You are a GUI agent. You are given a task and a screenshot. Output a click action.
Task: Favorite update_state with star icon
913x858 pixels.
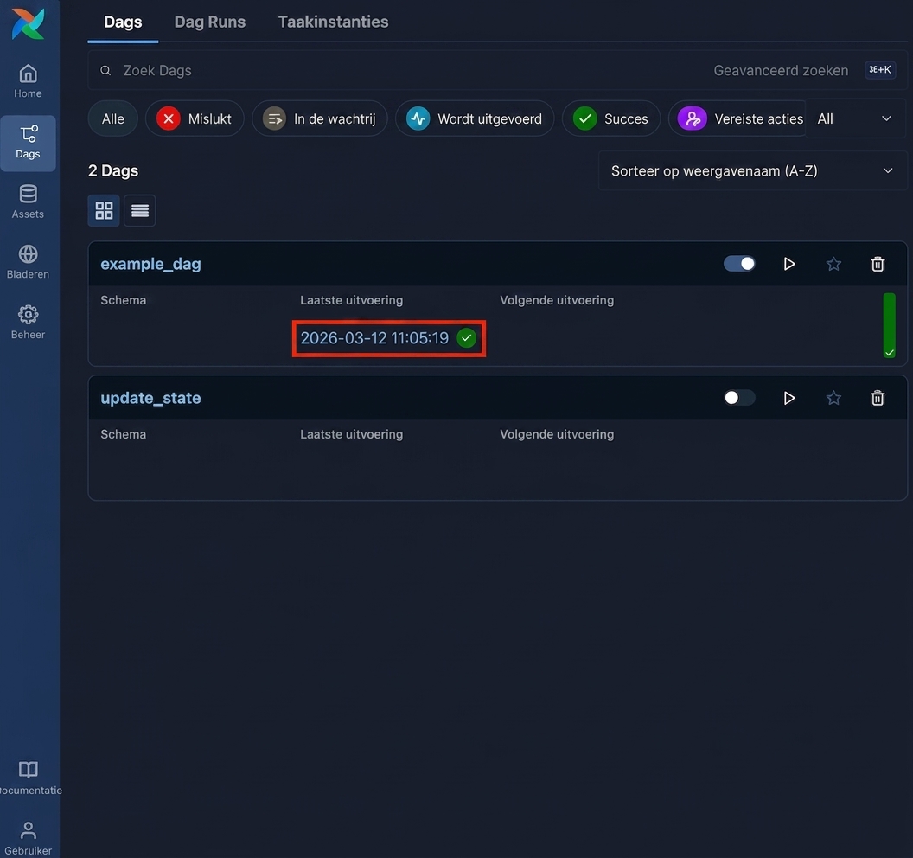pos(833,398)
